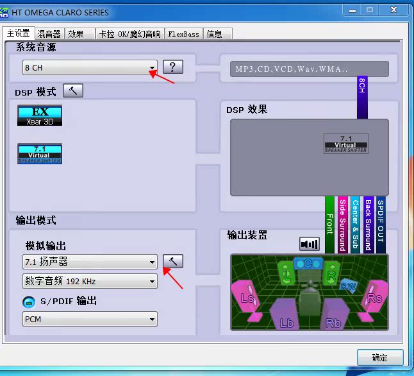Click the MP3,CD,VCD,Wav,WMA source label
Screen dimensions: 414x376
coord(310,69)
